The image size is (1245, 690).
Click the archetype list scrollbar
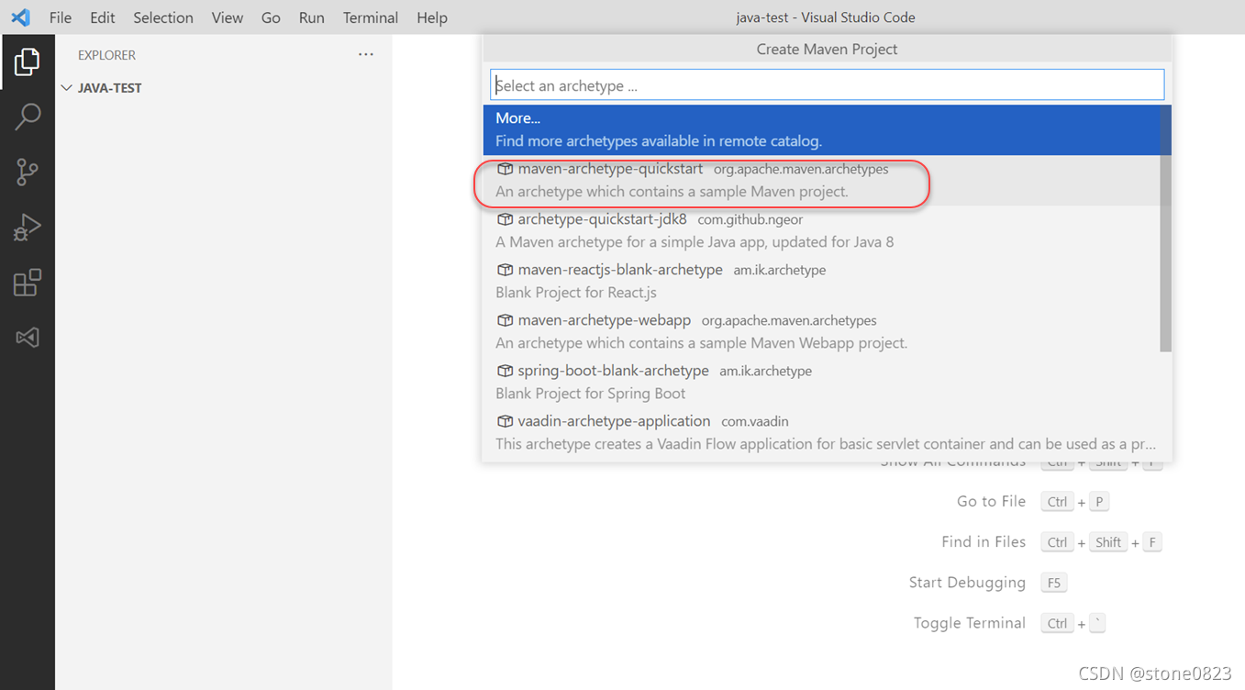(1165, 228)
